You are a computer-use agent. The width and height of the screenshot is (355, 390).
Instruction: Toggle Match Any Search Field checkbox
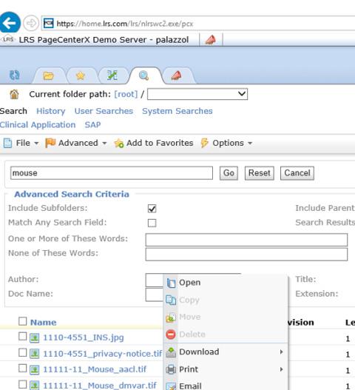click(x=152, y=223)
